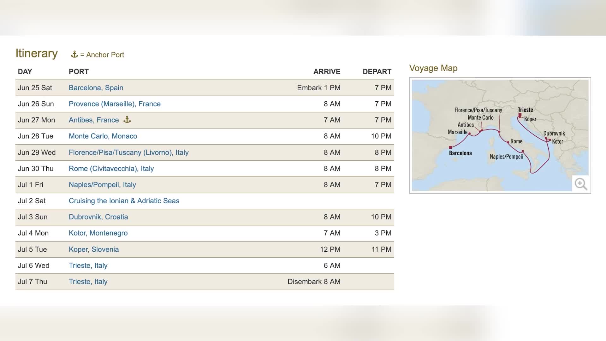Viewport: 606px width, 341px height.
Task: Open the Barcelona, Spain port link
Action: (96, 88)
